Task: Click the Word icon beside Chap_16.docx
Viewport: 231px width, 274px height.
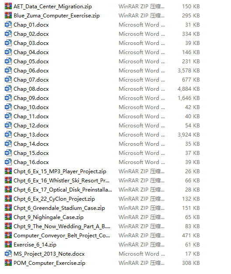Action: [8, 162]
